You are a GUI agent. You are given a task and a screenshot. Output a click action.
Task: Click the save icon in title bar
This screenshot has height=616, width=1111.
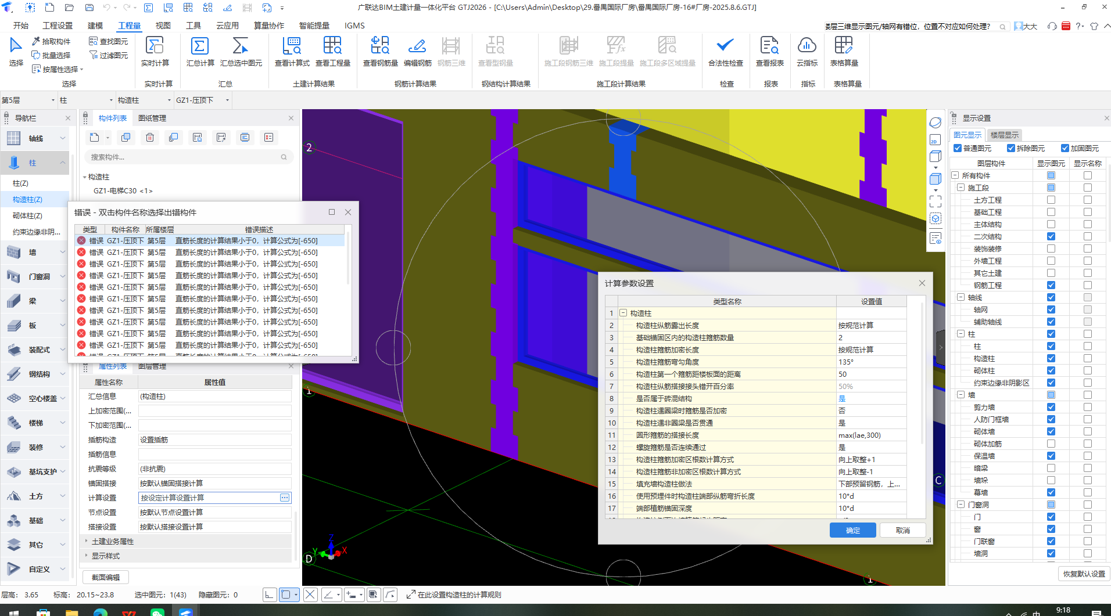[89, 8]
